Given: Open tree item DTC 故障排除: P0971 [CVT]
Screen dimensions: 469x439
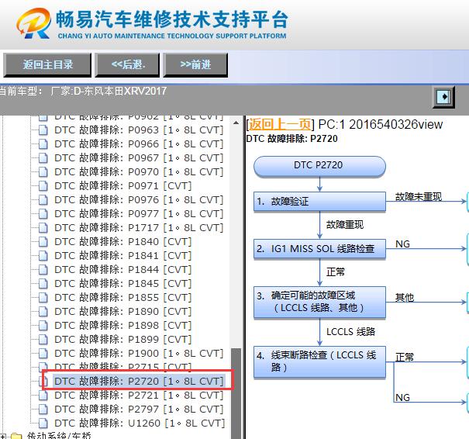Looking at the screenshot, I should (x=122, y=186).
